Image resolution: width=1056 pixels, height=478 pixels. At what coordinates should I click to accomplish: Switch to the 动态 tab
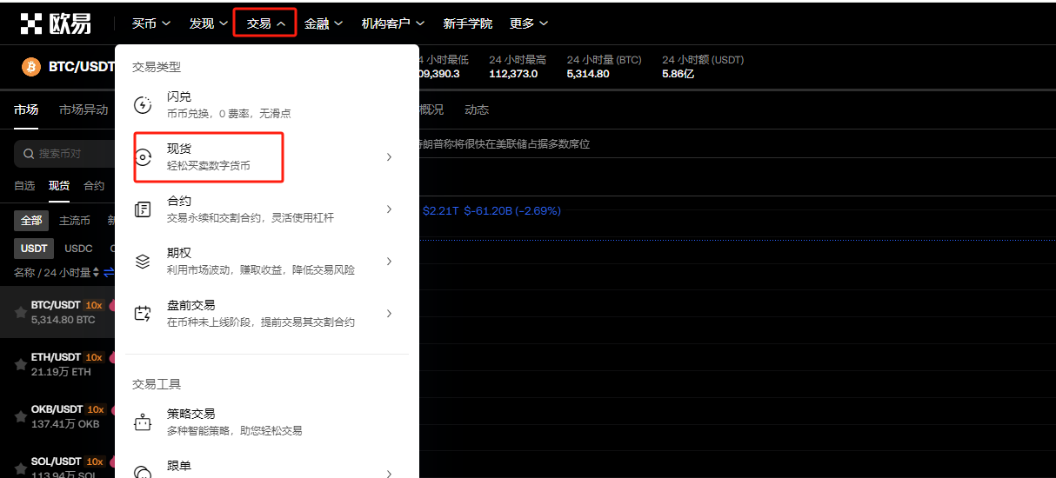(x=477, y=110)
